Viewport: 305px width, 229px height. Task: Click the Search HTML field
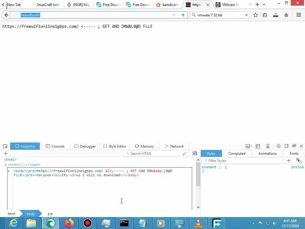(x=151, y=154)
